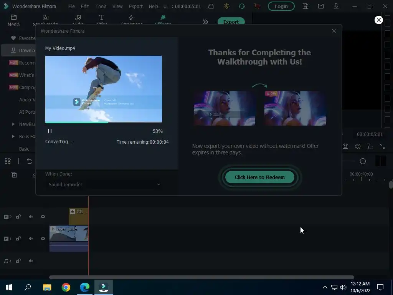Select the What's New sidebar item
Screen dimensions: 393x295
[x=22, y=75]
